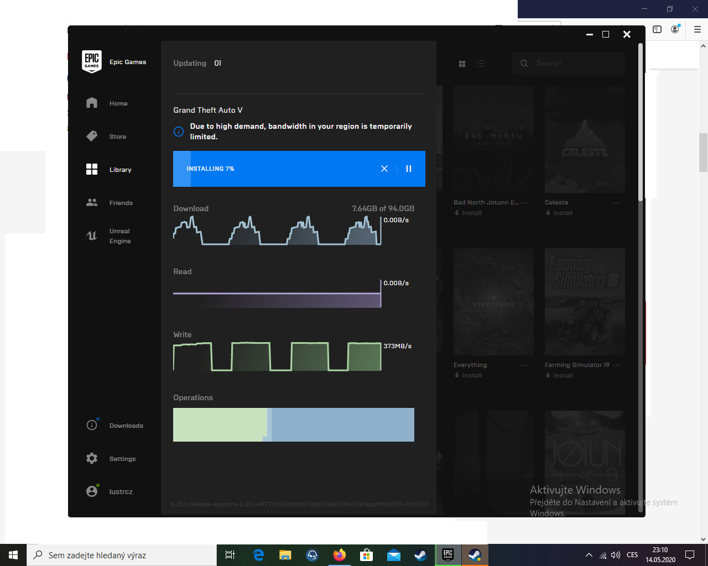
Task: Switch library to grid view
Action: [x=462, y=64]
